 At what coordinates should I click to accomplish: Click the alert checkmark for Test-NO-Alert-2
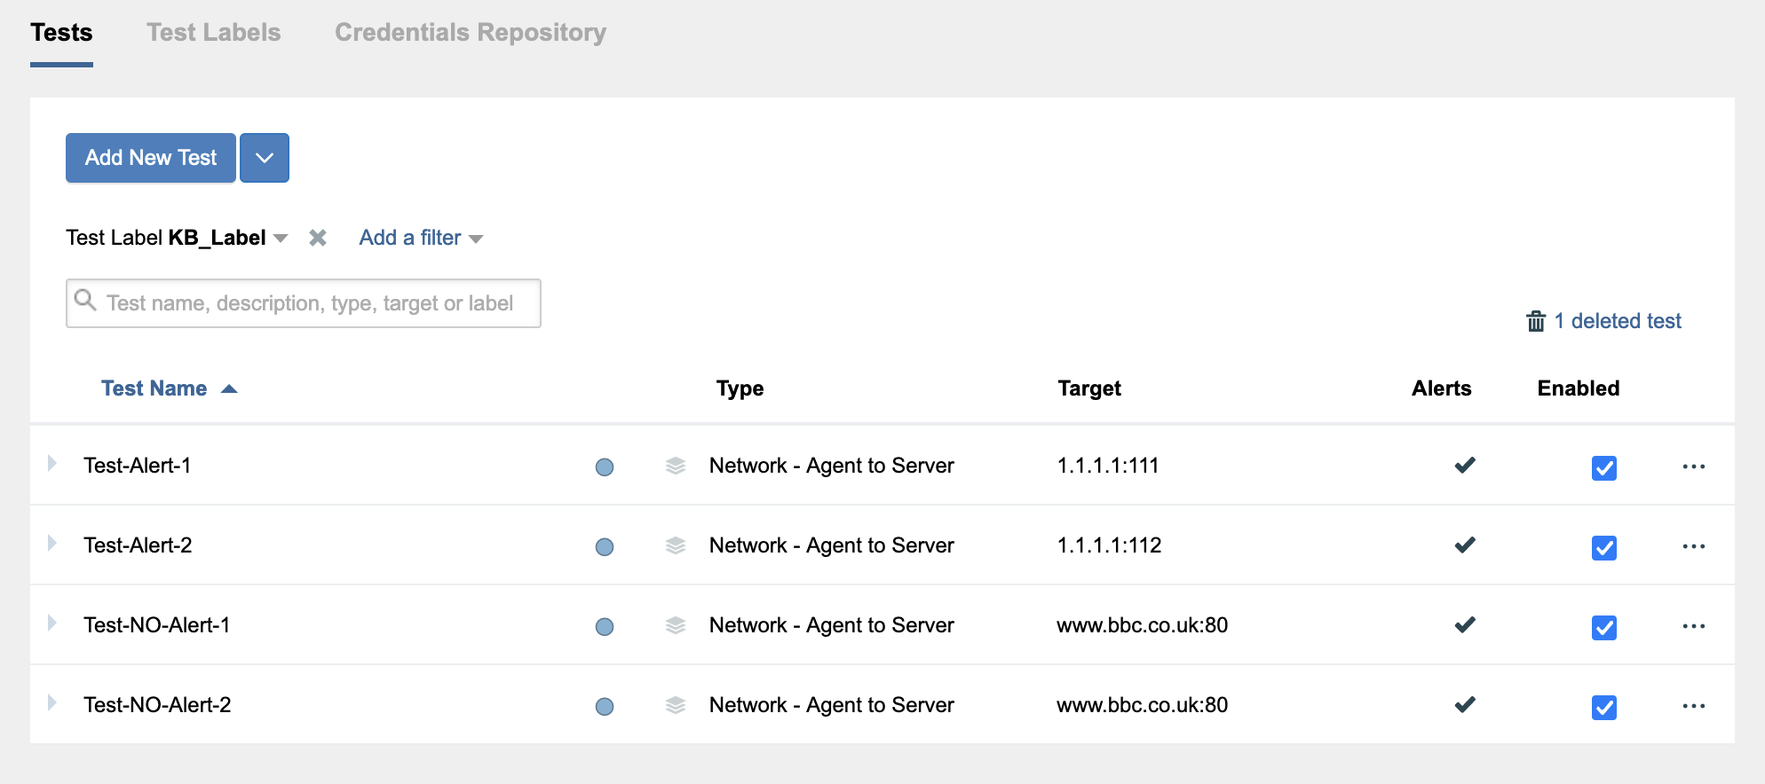(x=1465, y=704)
